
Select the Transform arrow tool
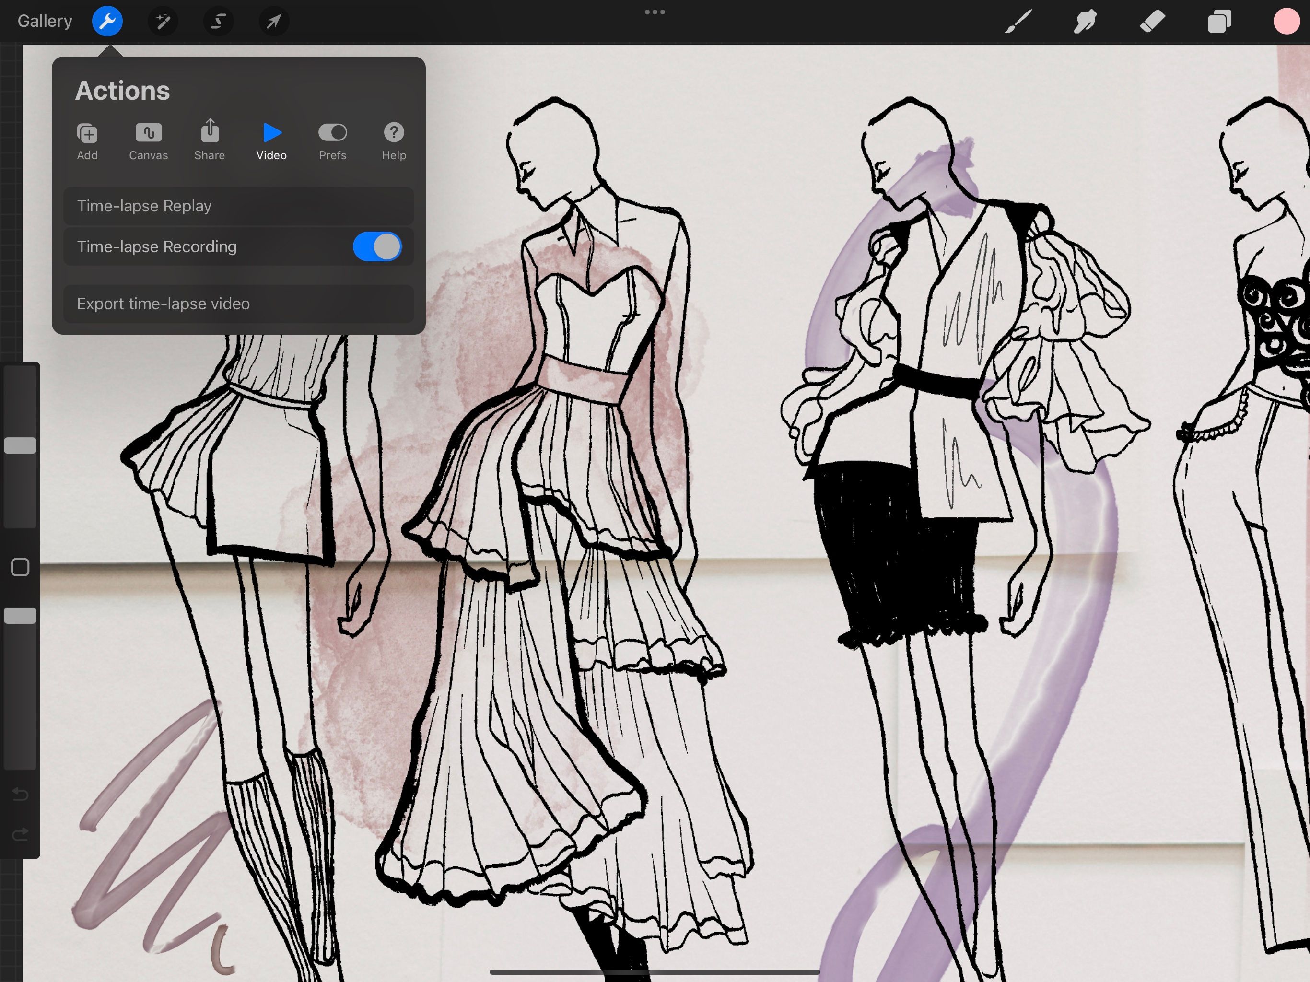(273, 21)
